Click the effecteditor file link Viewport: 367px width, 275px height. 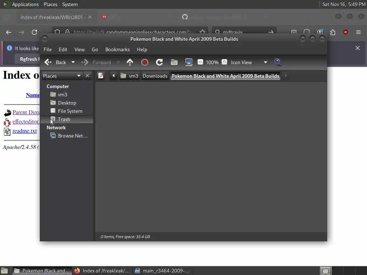[x=26, y=122]
